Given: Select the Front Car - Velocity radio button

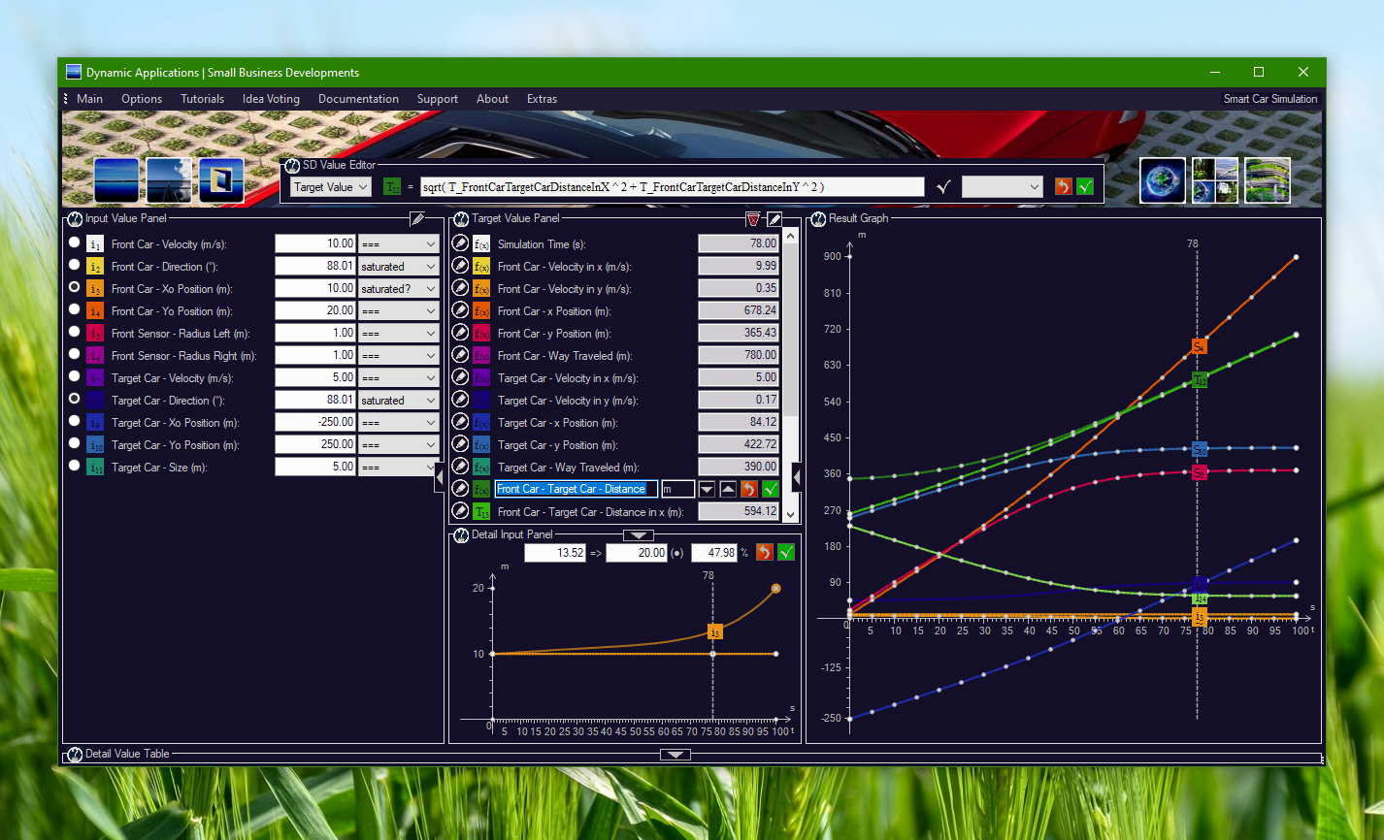Looking at the screenshot, I should [73, 243].
